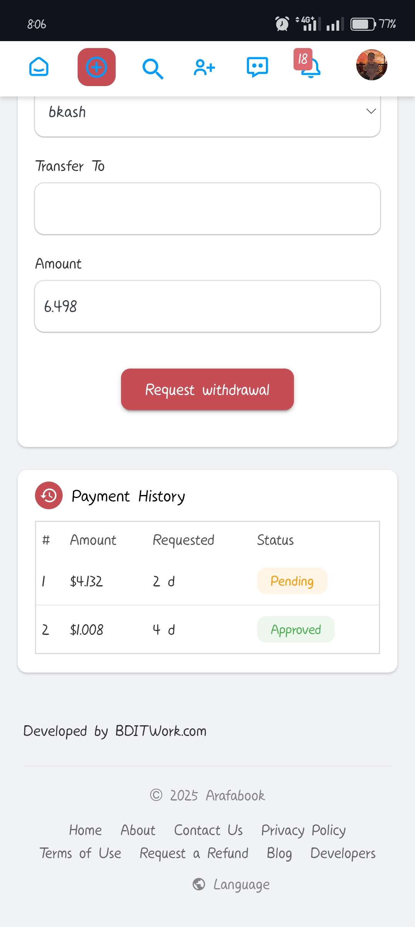Click the Approved status badge

pyautogui.click(x=296, y=630)
